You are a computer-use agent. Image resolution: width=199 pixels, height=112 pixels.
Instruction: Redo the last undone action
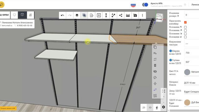pos(70,15)
